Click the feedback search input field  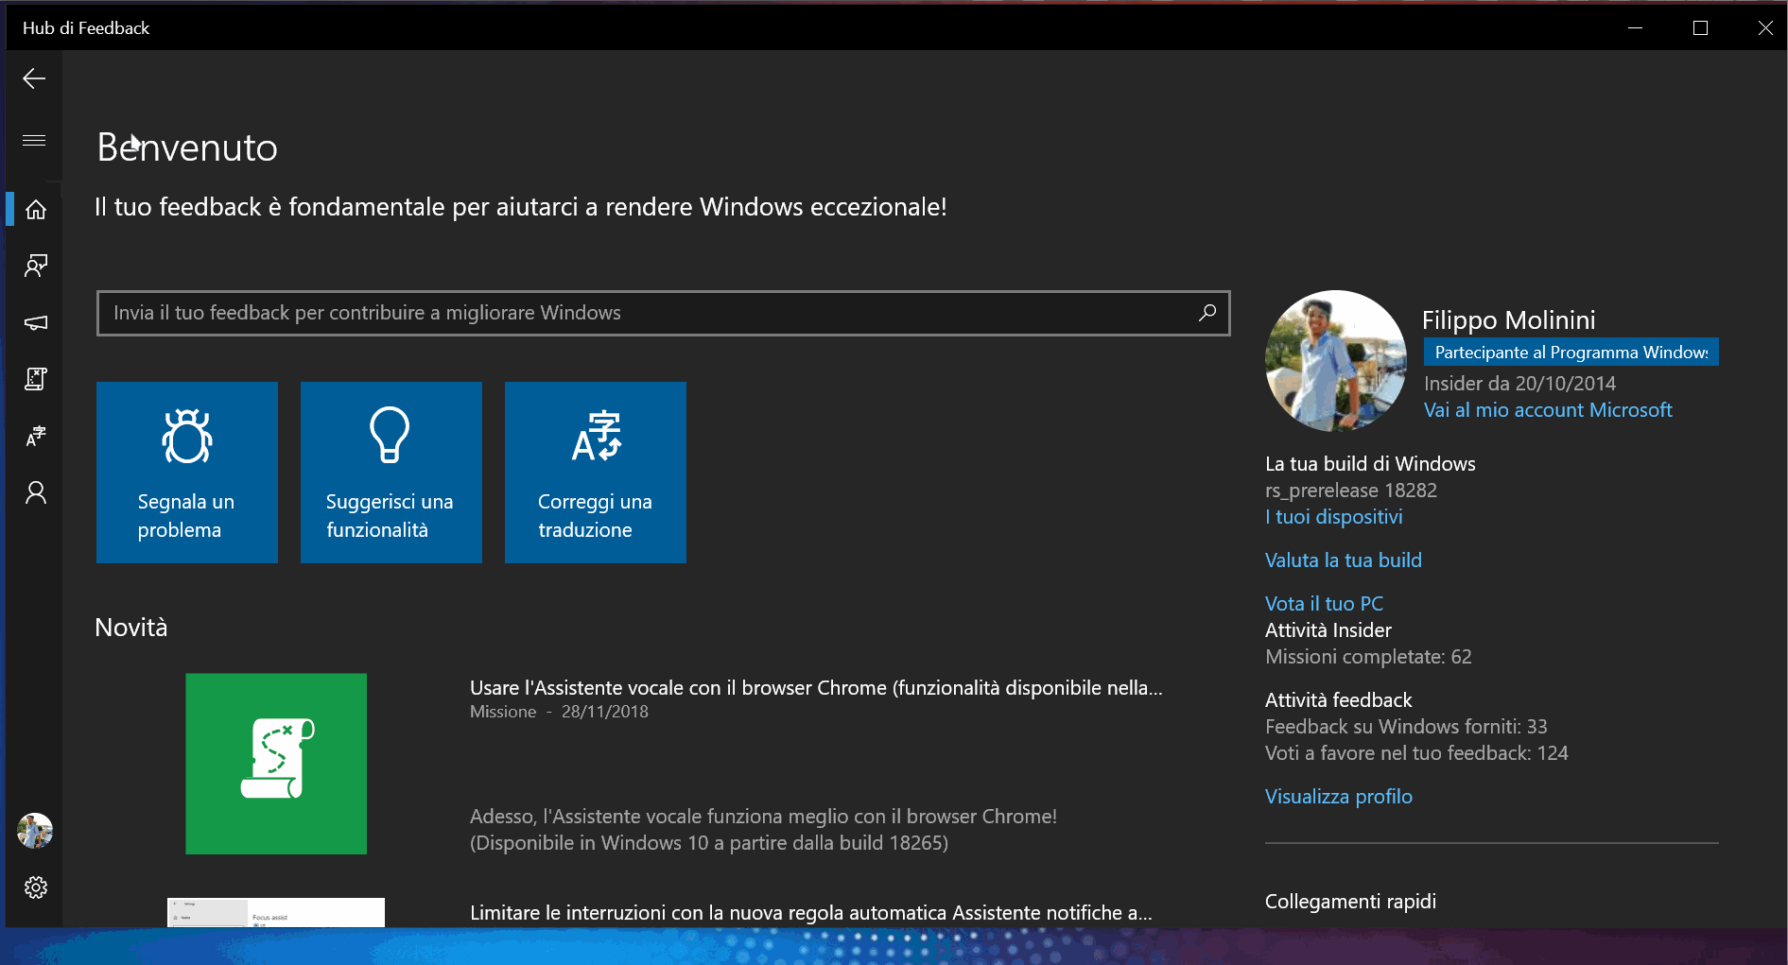[x=663, y=313]
